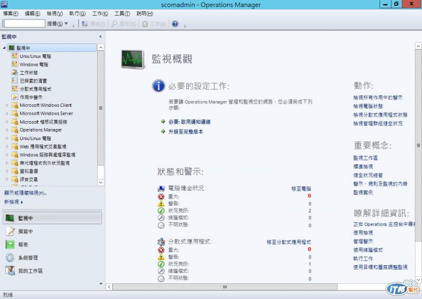Click the 電腦健全狀況 computer icon

point(161,188)
